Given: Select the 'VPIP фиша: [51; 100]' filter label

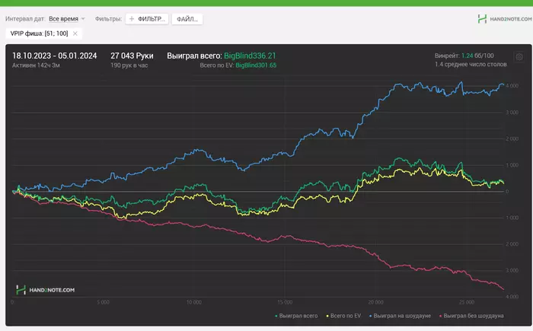Looking at the screenshot, I should pyautogui.click(x=39, y=33).
